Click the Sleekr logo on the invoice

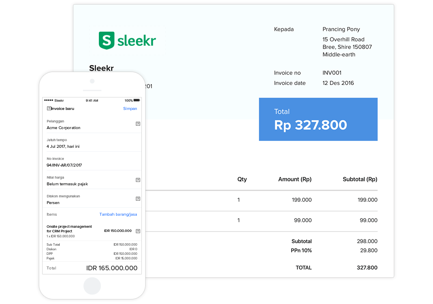[128, 40]
